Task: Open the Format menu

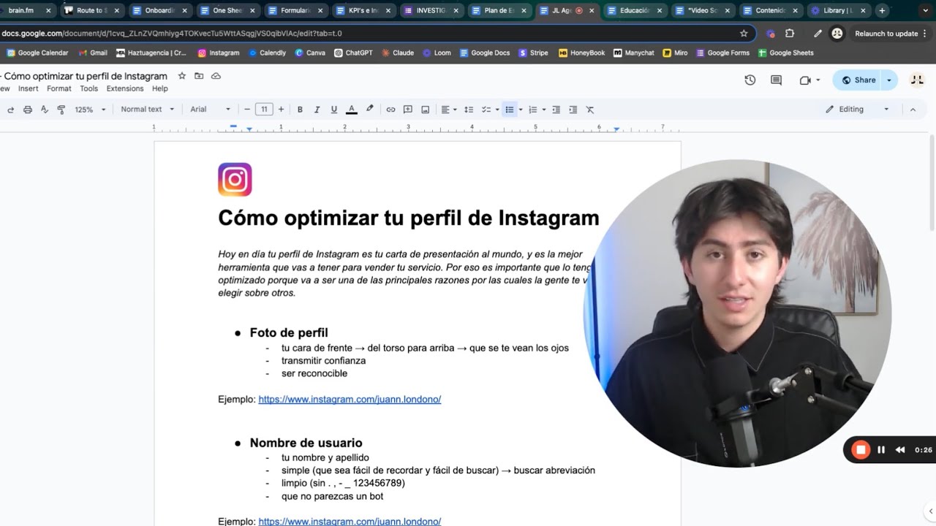Action: [59, 88]
